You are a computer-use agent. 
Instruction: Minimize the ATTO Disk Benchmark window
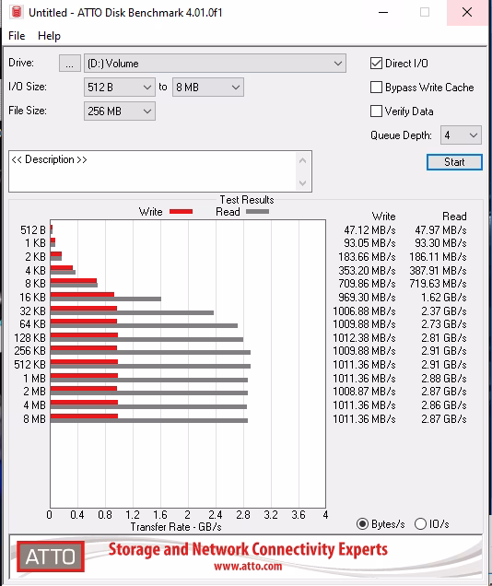tap(383, 12)
